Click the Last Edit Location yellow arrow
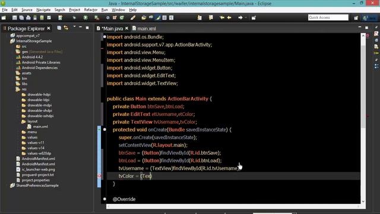The width and height of the screenshot is (380, 214). pos(221,18)
